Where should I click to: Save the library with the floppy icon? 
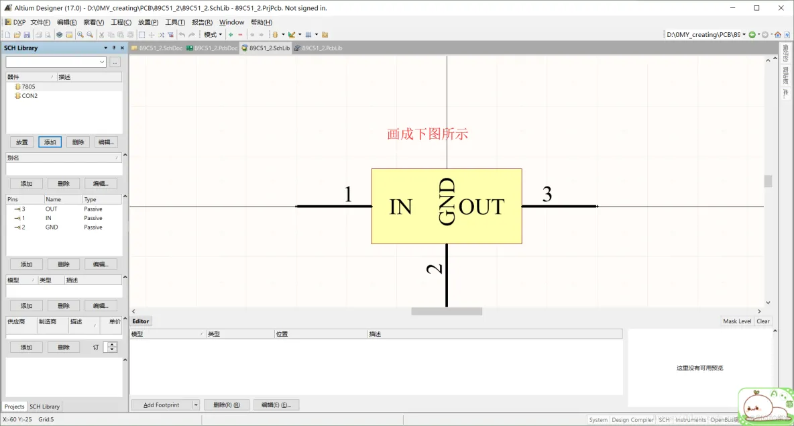pyautogui.click(x=27, y=35)
